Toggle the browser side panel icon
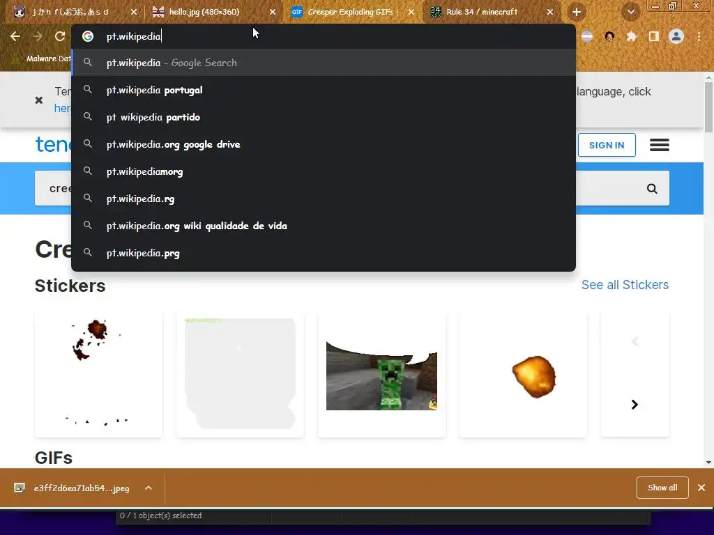 pos(654,36)
